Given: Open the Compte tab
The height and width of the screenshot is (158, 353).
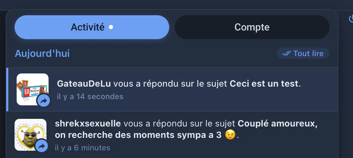Looking at the screenshot, I should point(252,27).
